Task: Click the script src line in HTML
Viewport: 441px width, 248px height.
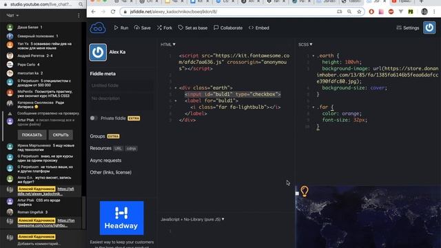Action: (x=234, y=62)
